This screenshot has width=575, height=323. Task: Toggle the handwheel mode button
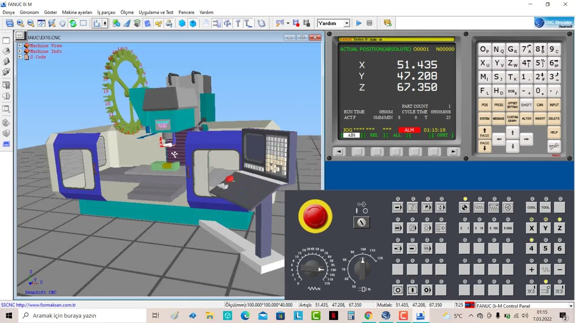(508, 208)
